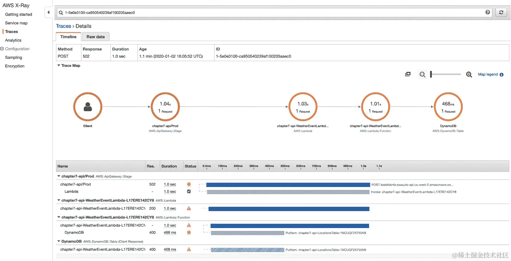Collapse the DynamoDB table segment group
The height and width of the screenshot is (261, 511).
(59, 242)
